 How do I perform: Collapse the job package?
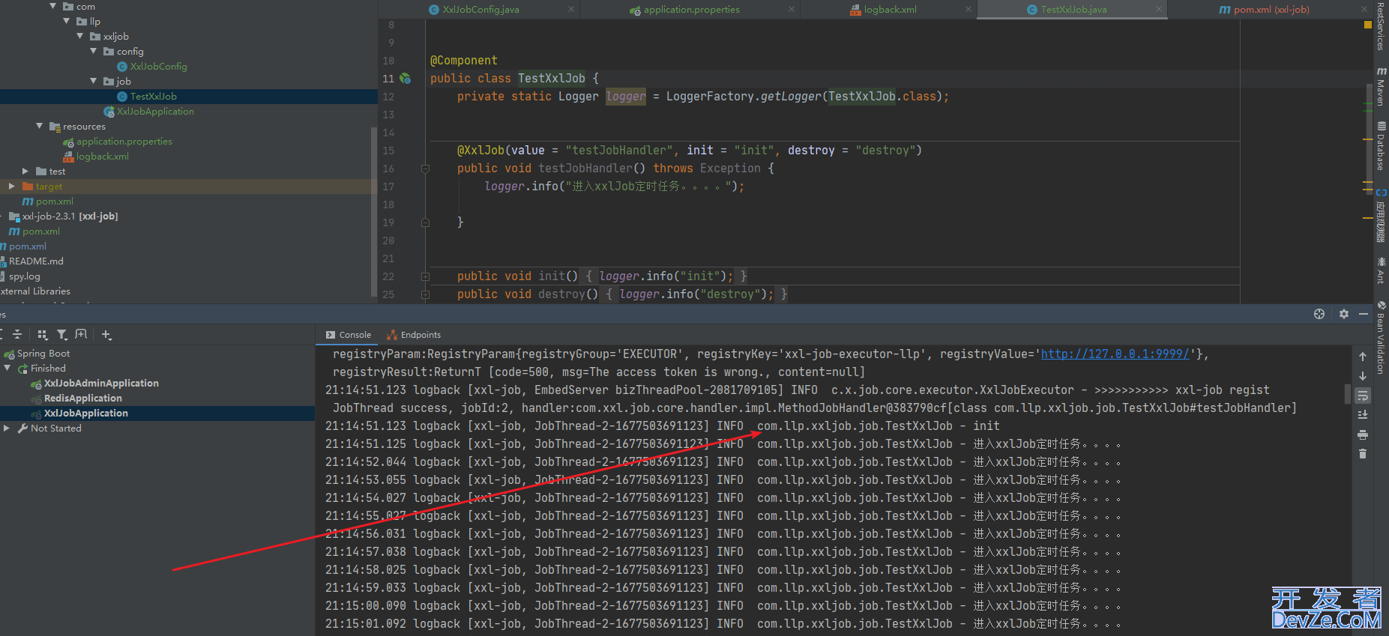tap(94, 81)
